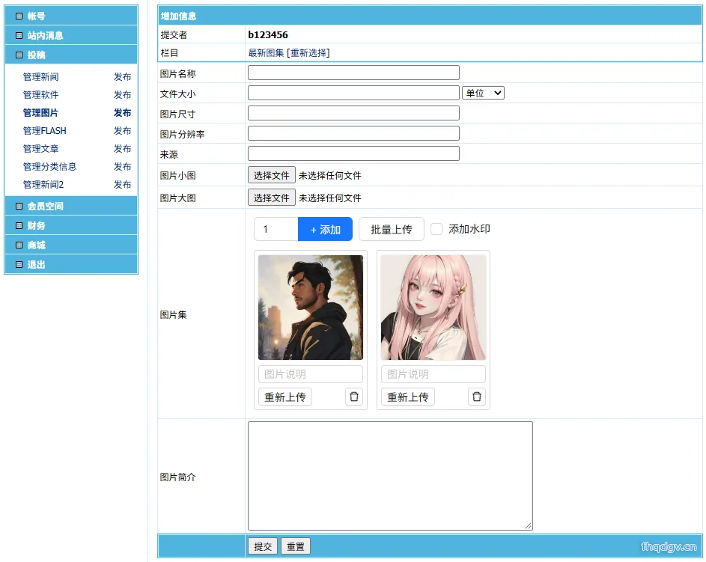Click the 重新选择 column link
Viewport: 706px width, 562px height.
point(308,53)
